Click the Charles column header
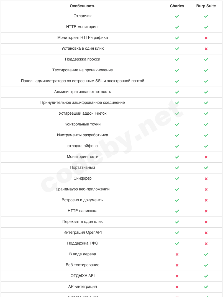Image resolution: width=223 pixels, height=297 pixels. pos(177,6)
